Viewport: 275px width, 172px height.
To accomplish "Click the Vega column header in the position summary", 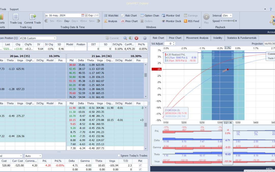I will coord(112,161).
